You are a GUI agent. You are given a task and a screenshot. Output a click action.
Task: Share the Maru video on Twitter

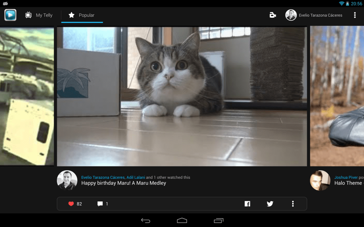pyautogui.click(x=270, y=204)
